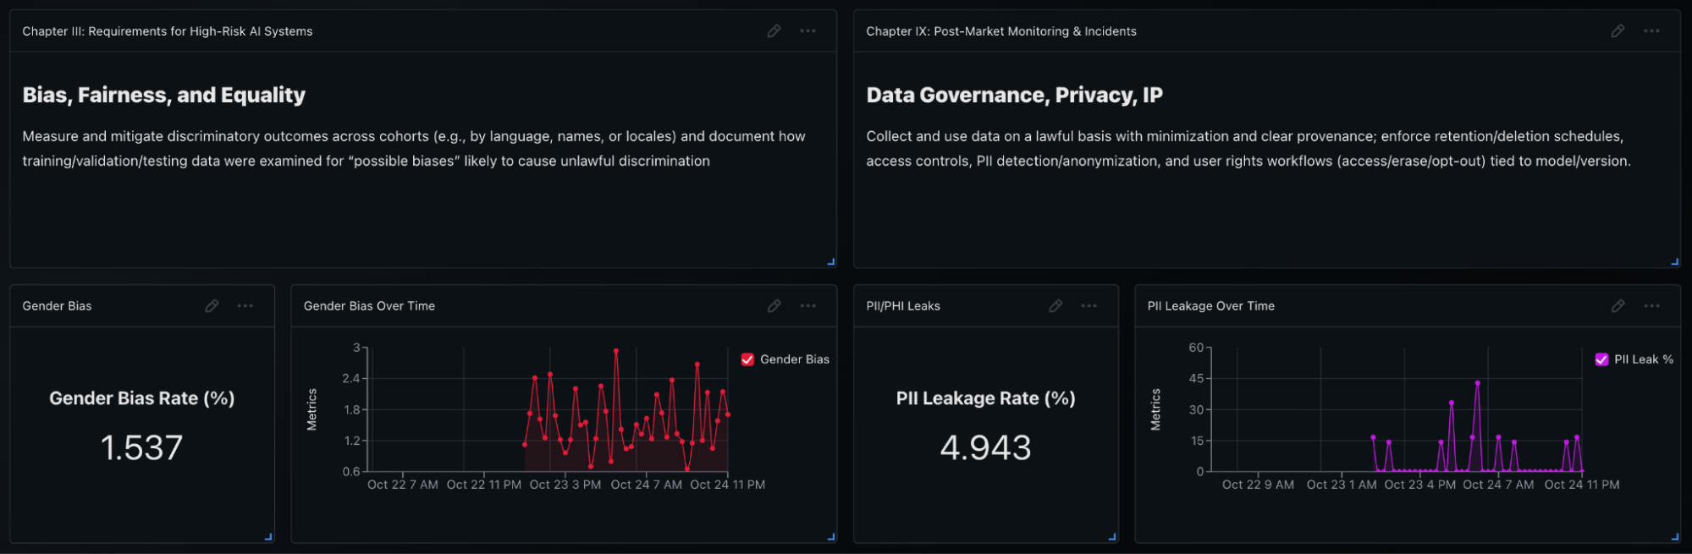Image resolution: width=1692 pixels, height=554 pixels.
Task: Click pencil icon on Gender Bias panel
Action: pyautogui.click(x=212, y=306)
